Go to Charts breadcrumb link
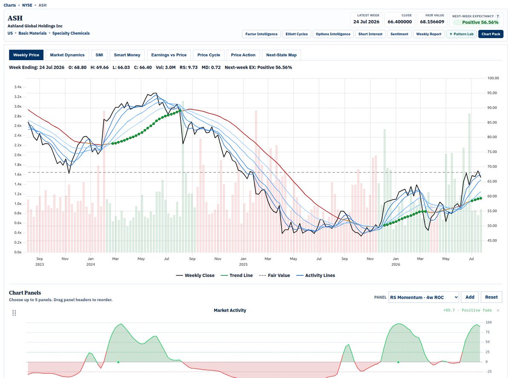 click(9, 5)
